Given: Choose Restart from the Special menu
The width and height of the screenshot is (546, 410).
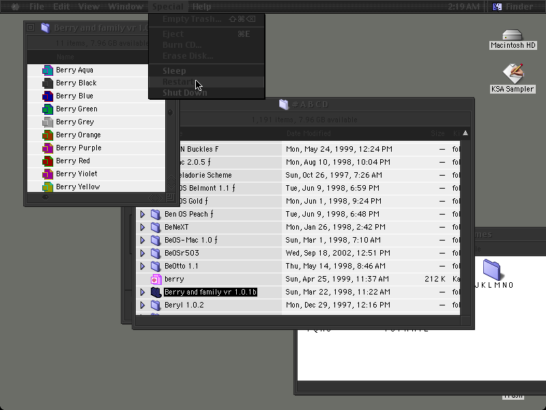Looking at the screenshot, I should [x=206, y=82].
